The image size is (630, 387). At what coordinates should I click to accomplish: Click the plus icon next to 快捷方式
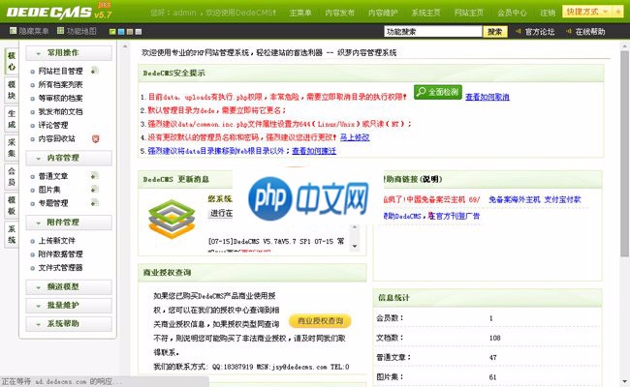pyautogui.click(x=618, y=12)
